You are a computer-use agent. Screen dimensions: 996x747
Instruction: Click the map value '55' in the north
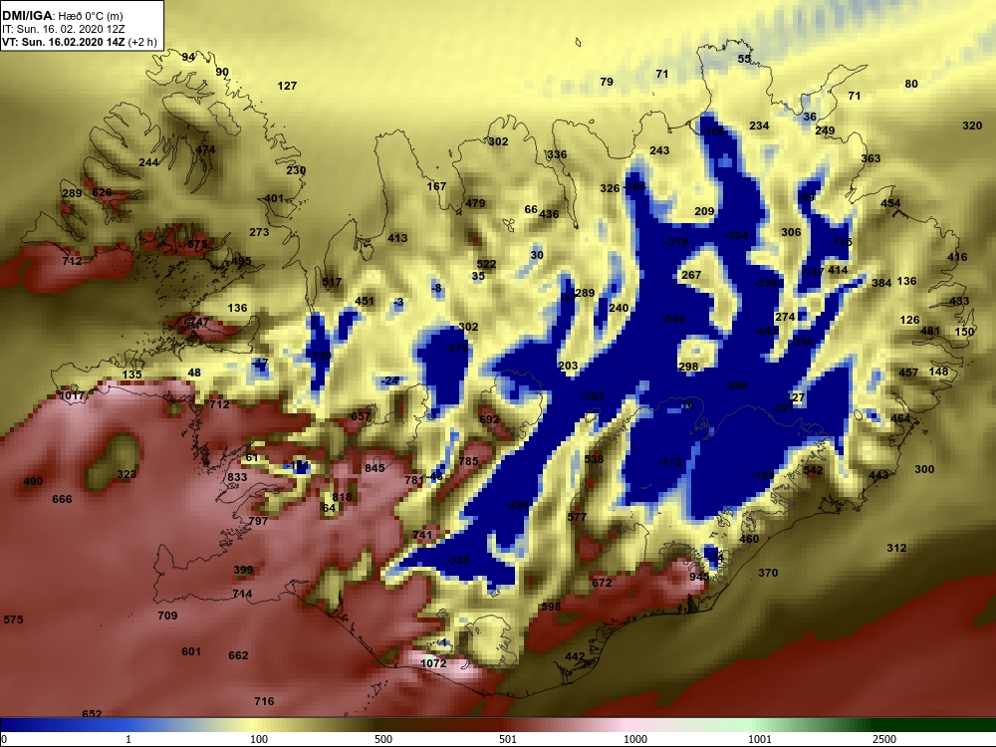pos(744,59)
